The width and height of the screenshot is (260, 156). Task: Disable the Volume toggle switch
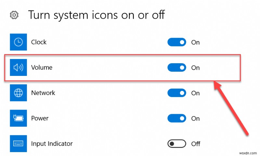pos(177,67)
